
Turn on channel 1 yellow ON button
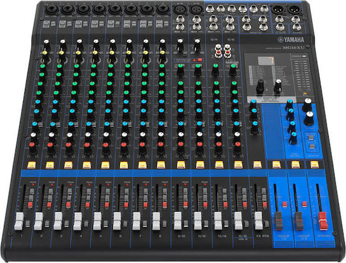click(x=31, y=165)
